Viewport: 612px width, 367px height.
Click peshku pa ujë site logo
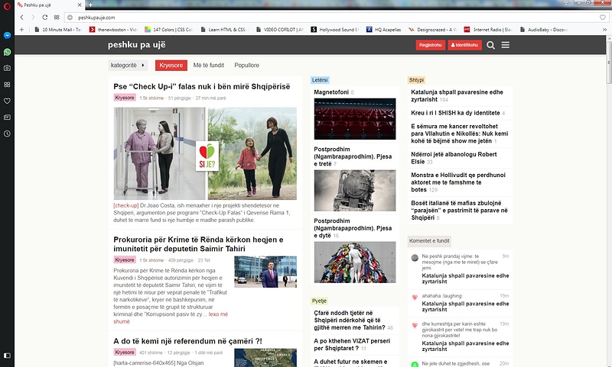(x=137, y=45)
